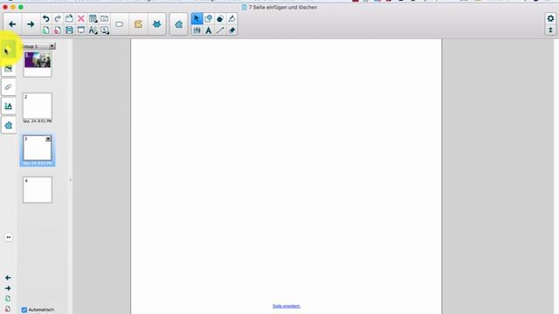Image resolution: width=559 pixels, height=314 pixels.
Task: Click the Show/Hide Screen Shade icon
Action: pos(120,24)
